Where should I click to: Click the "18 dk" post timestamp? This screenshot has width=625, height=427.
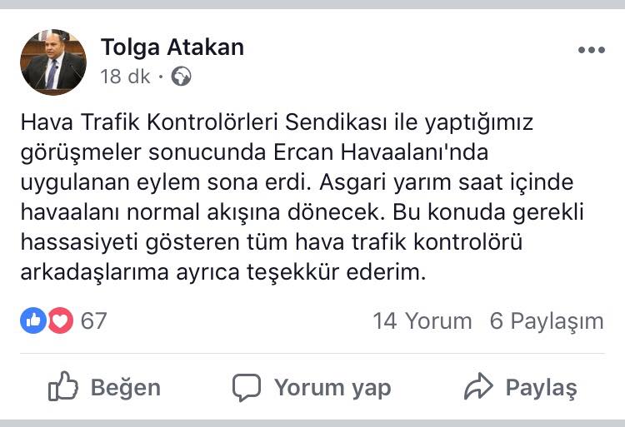pyautogui.click(x=125, y=77)
